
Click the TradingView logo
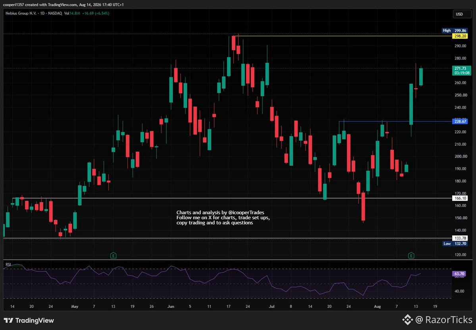[29, 320]
